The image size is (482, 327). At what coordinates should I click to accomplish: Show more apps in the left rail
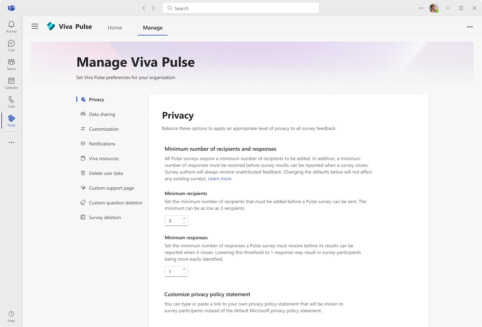(11, 142)
